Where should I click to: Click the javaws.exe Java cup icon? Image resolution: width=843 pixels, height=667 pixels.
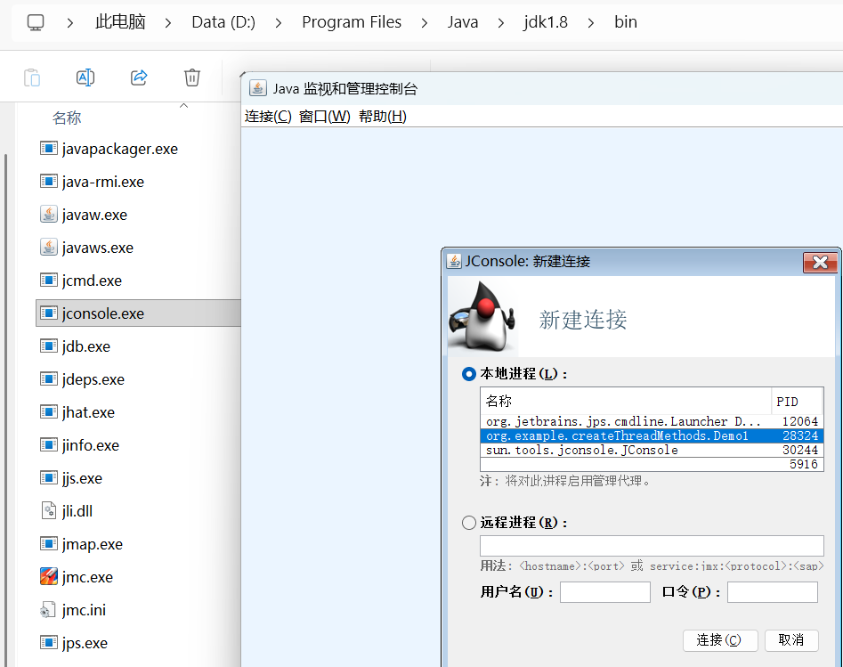point(49,247)
